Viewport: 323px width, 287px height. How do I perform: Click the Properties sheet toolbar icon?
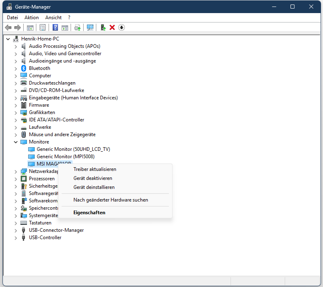43,27
